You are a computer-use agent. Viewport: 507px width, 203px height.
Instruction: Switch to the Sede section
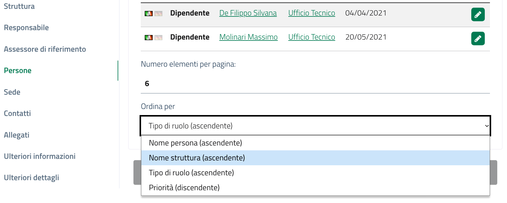pyautogui.click(x=12, y=92)
